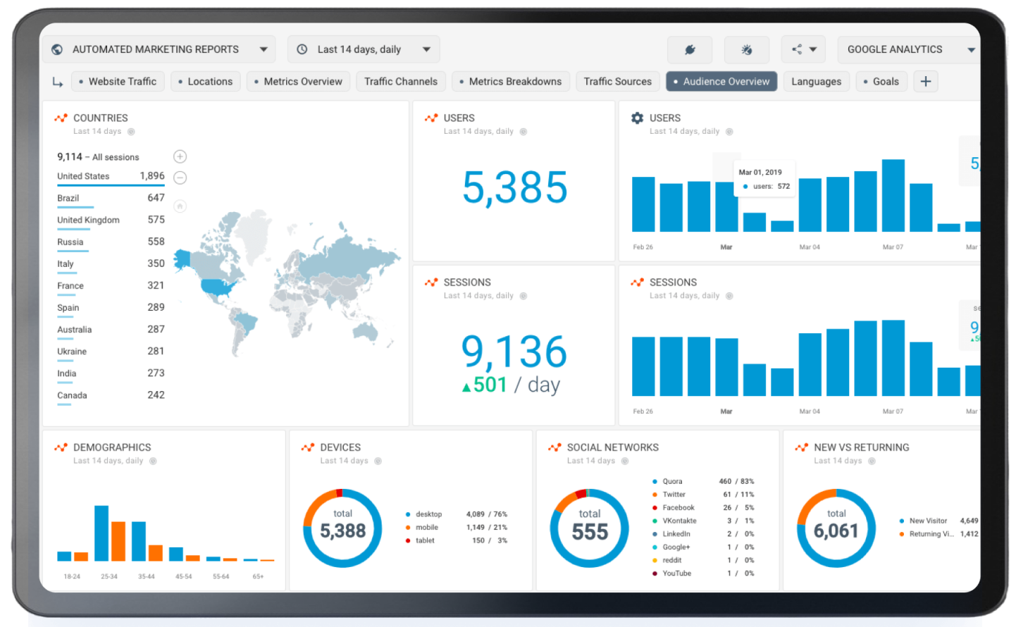Click the 9,136 sessions total value
The image size is (1016, 627).
coord(514,352)
